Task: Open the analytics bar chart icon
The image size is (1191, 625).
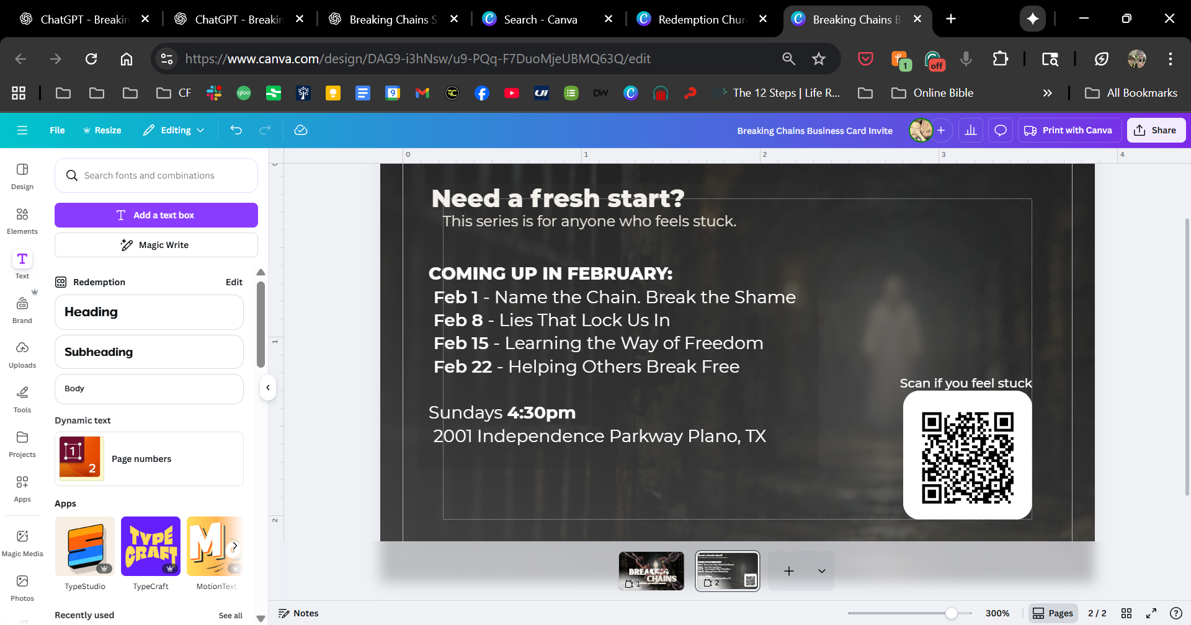Action: pyautogui.click(x=971, y=130)
